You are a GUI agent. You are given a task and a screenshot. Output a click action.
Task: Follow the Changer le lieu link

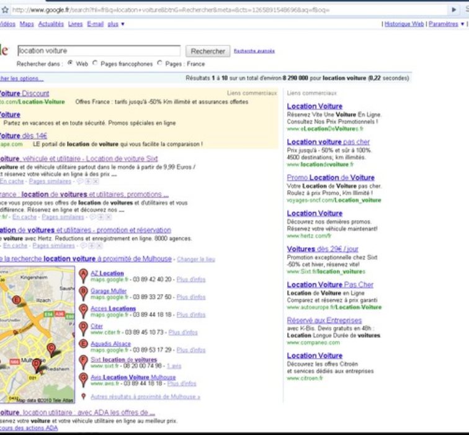[196, 259]
